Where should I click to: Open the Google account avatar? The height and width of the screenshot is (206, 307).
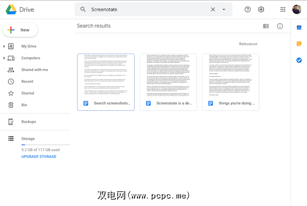tap(296, 10)
